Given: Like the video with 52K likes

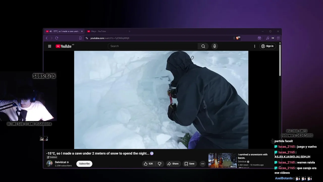Looking at the screenshot, I should (x=148, y=164).
